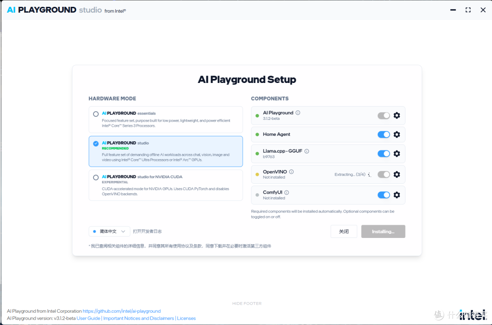Open the github.com/intel/ai-playground link

pyautogui.click(x=122, y=311)
